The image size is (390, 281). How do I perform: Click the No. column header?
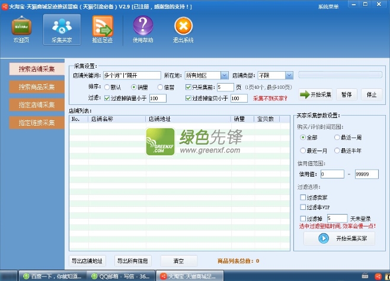tap(79, 119)
